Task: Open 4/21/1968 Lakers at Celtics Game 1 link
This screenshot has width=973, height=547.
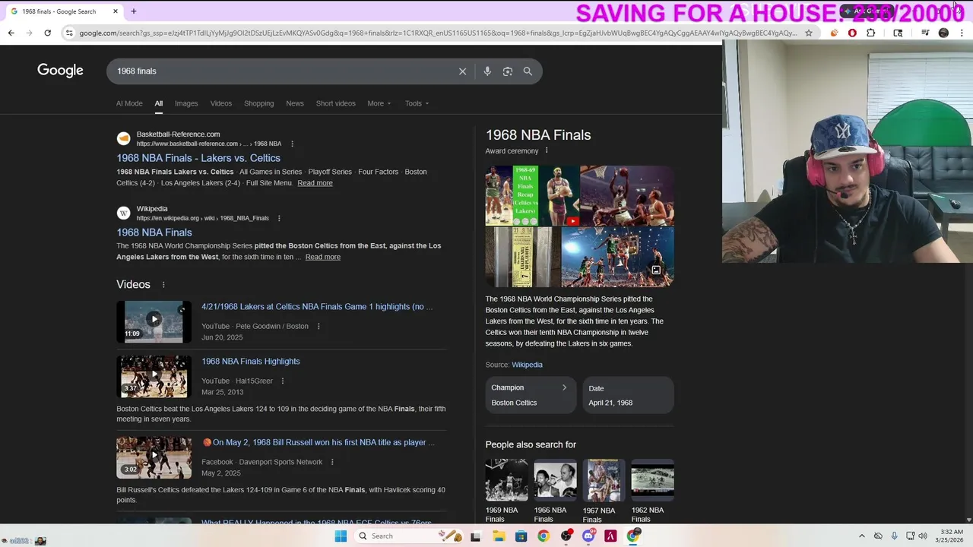Action: tap(317, 307)
